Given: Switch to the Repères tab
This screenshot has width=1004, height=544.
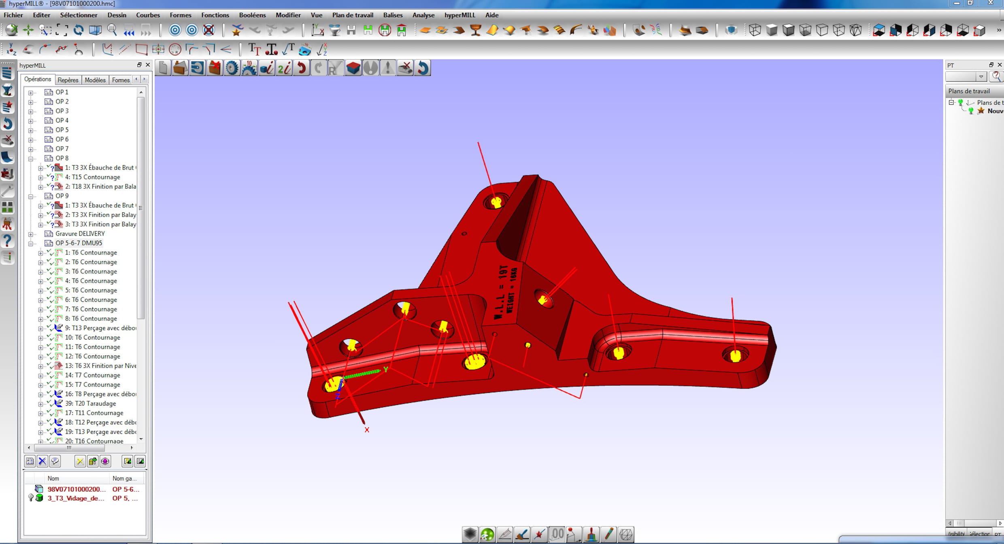Looking at the screenshot, I should (68, 80).
